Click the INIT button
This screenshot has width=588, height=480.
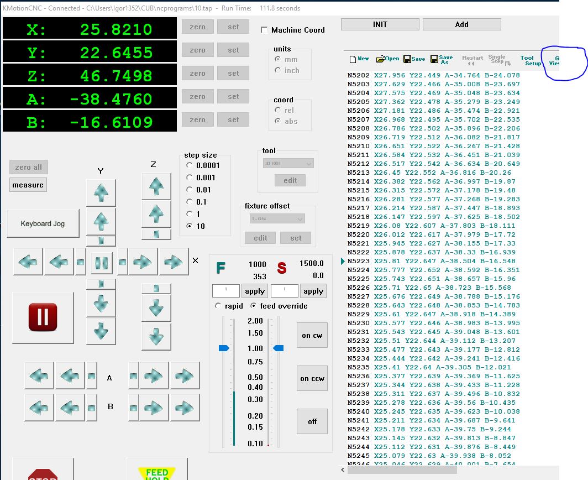380,24
